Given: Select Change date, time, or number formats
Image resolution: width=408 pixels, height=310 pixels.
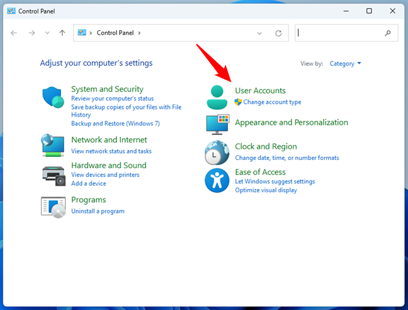Looking at the screenshot, I should (287, 158).
